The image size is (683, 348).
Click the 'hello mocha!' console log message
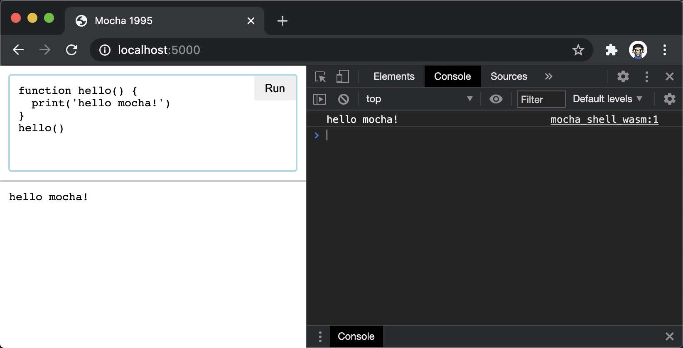[362, 120]
